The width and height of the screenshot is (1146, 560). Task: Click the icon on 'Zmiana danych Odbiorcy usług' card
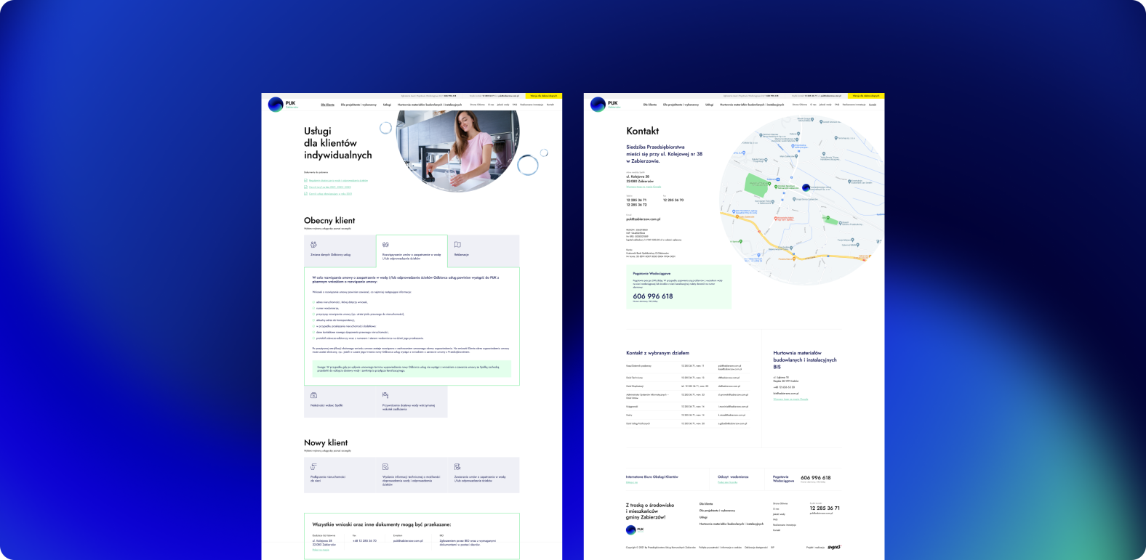click(x=313, y=245)
